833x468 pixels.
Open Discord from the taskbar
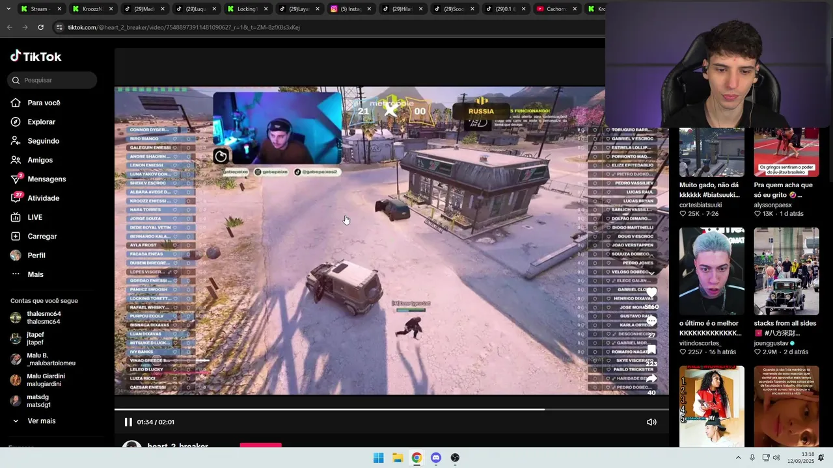tap(436, 458)
